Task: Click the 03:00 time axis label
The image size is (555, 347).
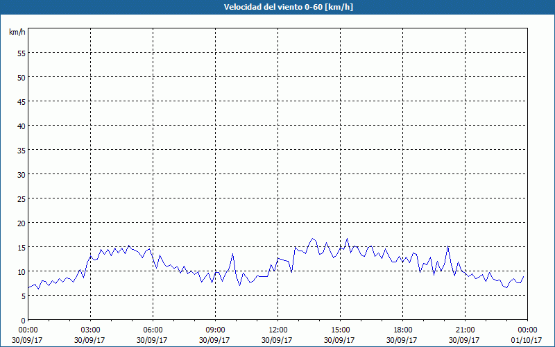Action: pyautogui.click(x=90, y=330)
